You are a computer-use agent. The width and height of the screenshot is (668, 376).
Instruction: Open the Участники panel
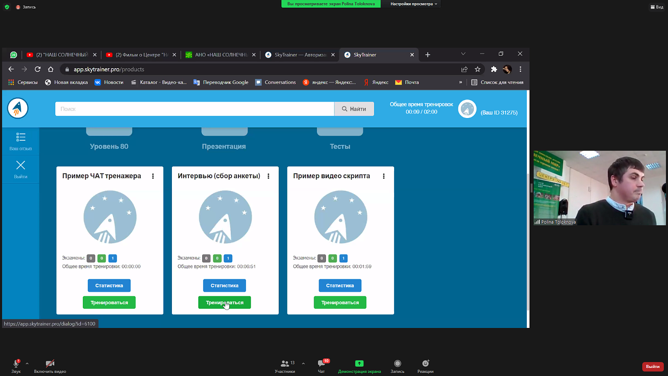pos(285,366)
